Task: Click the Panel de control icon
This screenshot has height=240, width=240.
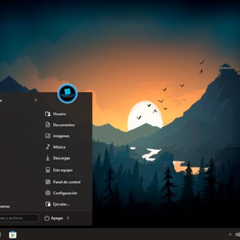Action: tap(48, 182)
